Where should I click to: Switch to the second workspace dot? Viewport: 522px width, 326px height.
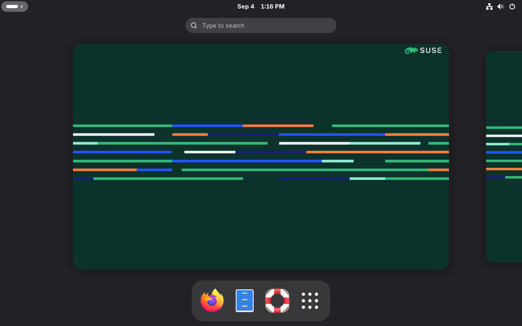click(22, 7)
